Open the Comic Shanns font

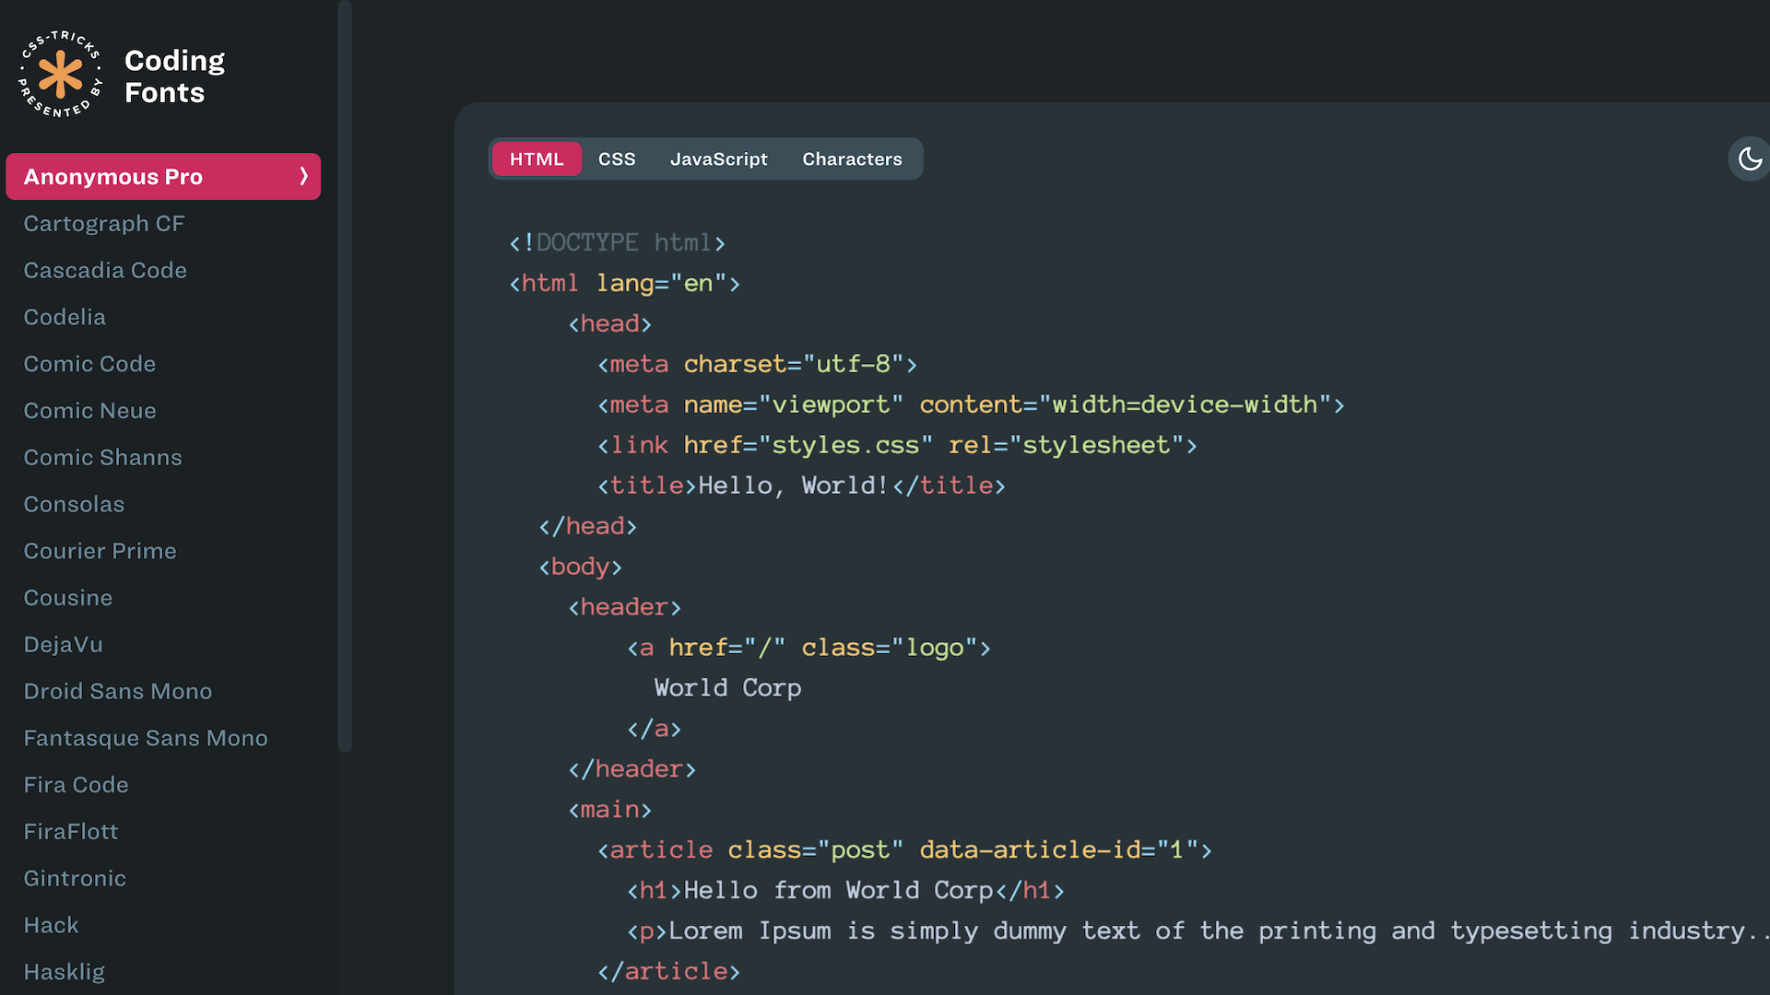click(101, 457)
